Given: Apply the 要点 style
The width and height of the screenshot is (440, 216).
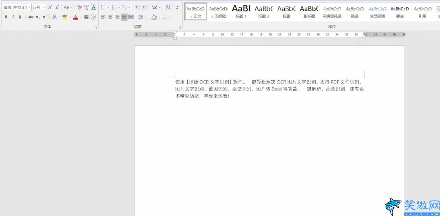Looking at the screenshot, I should coord(400,12).
